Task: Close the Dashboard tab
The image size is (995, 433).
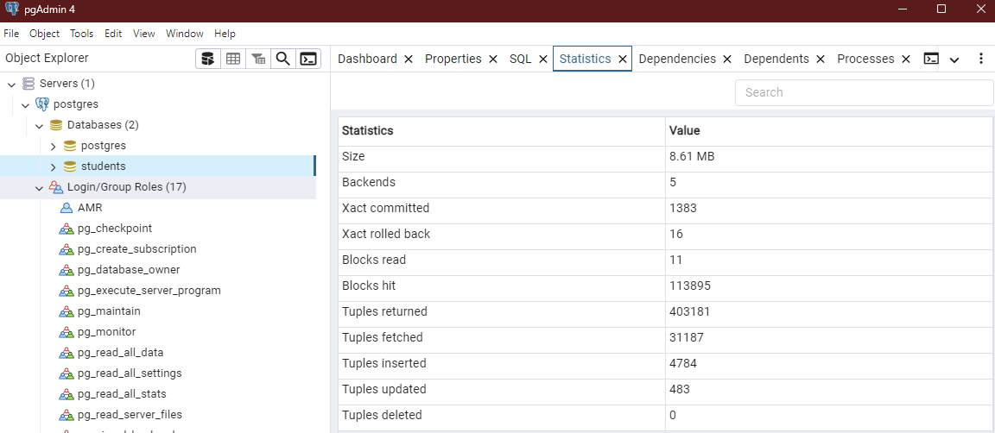Action: pos(409,59)
